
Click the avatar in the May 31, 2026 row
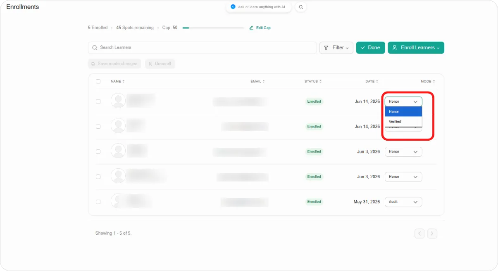coord(118,201)
